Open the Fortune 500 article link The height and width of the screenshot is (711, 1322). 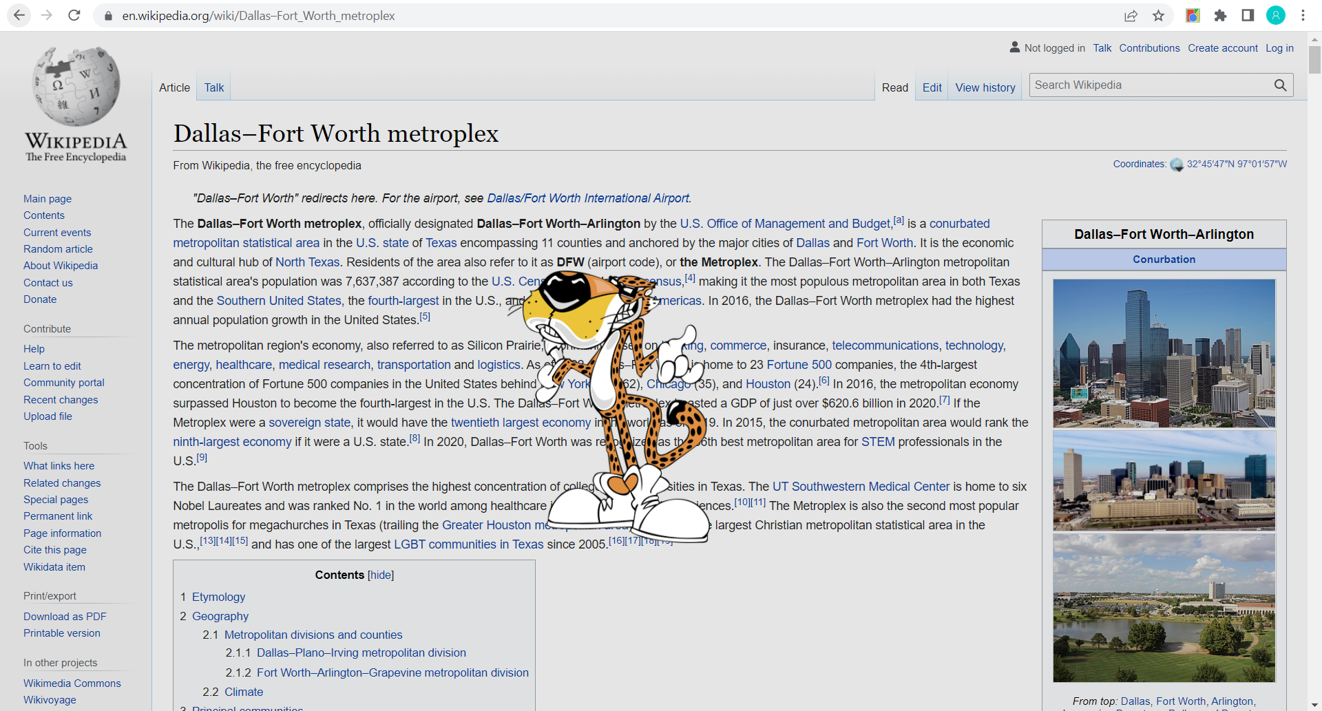[799, 365]
